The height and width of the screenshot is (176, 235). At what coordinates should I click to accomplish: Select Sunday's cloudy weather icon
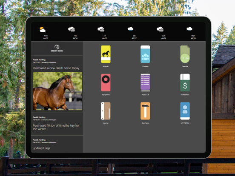click(160, 29)
